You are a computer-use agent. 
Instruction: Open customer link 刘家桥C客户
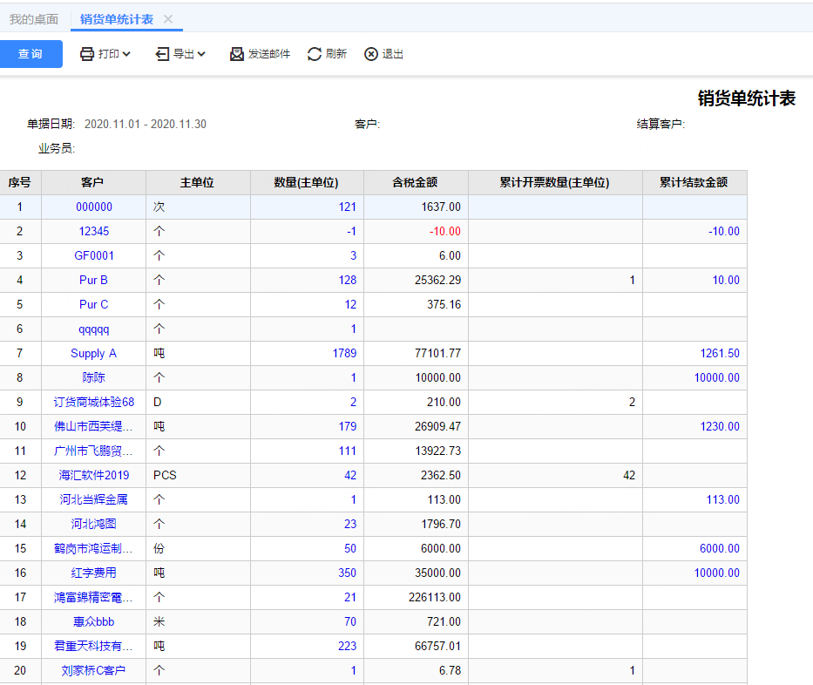pyautogui.click(x=94, y=670)
